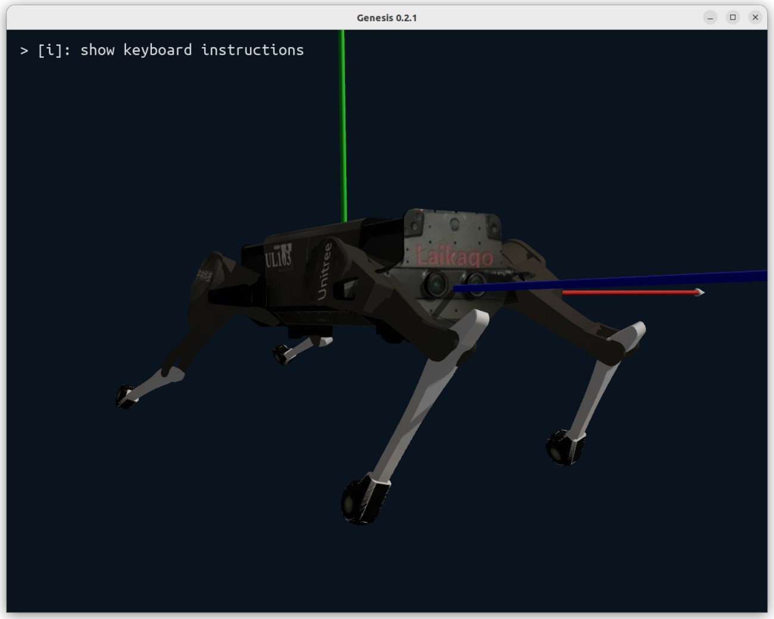This screenshot has width=774, height=619.
Task: Click the green vertical axis line
Action: [x=343, y=126]
